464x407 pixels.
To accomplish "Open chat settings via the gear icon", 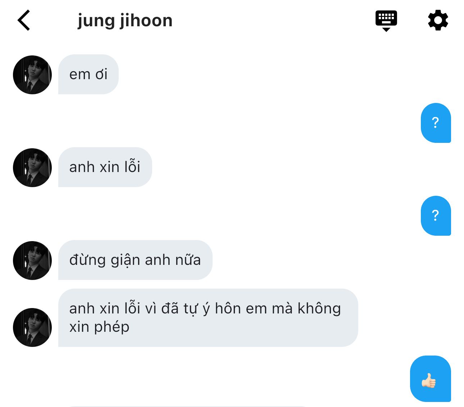I will 438,20.
